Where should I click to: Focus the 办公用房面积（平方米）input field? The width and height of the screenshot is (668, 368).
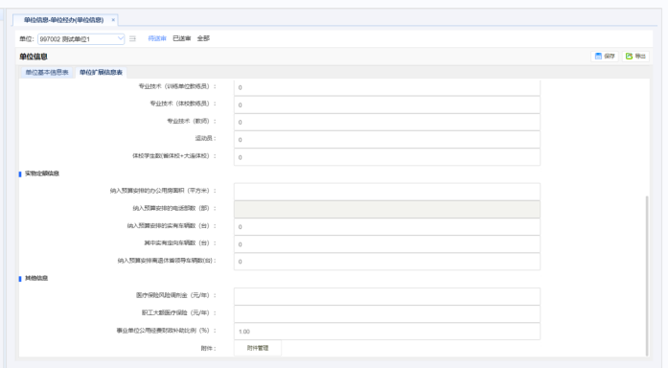coord(387,192)
